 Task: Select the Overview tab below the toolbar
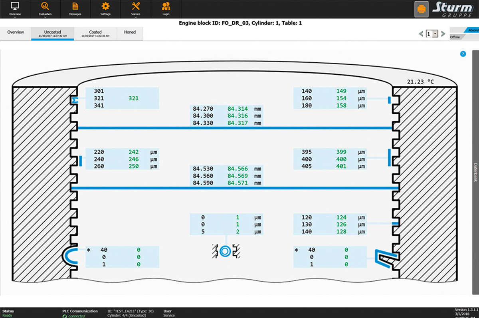tap(16, 33)
